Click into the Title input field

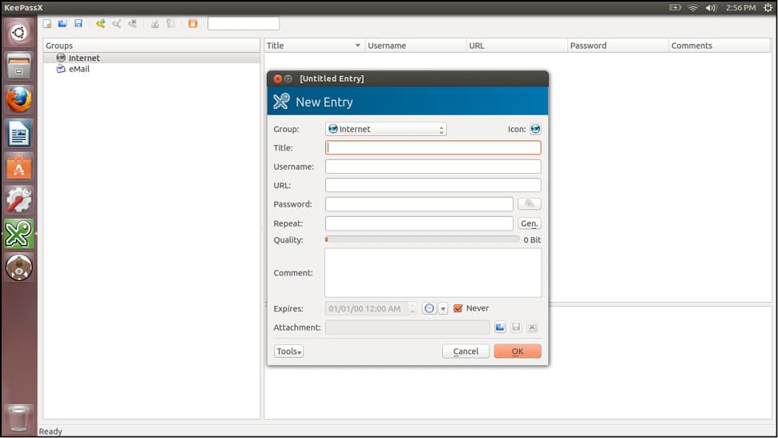coord(433,148)
